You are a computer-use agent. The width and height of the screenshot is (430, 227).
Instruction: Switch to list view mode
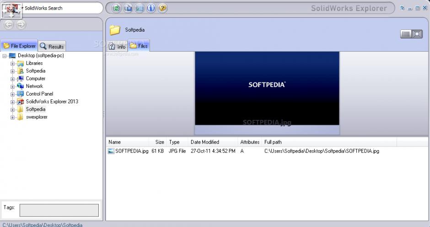pos(406,34)
